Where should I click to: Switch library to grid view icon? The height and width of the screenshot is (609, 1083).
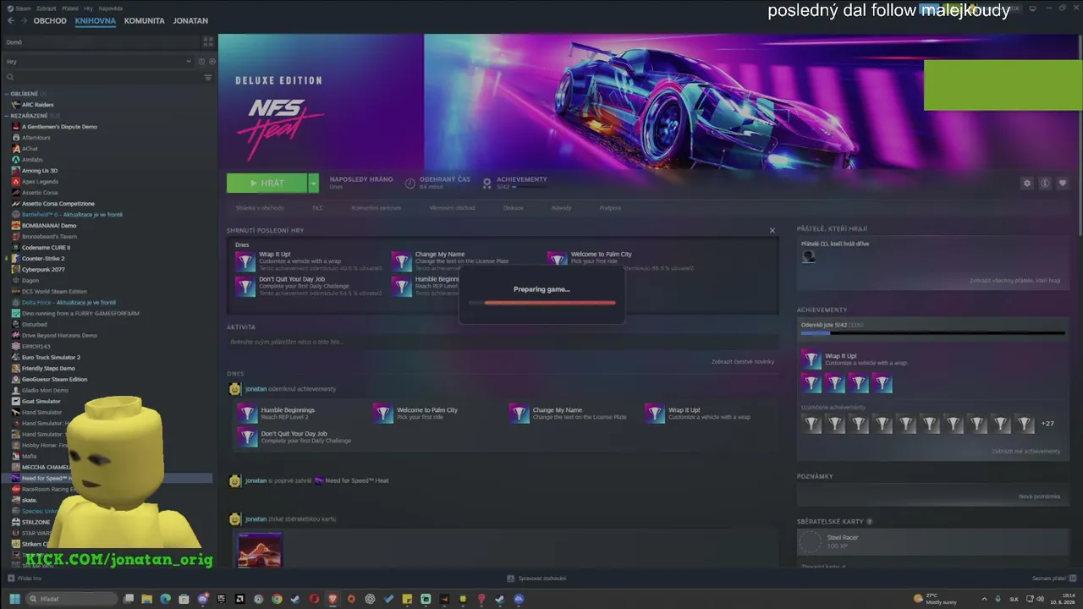pos(208,41)
